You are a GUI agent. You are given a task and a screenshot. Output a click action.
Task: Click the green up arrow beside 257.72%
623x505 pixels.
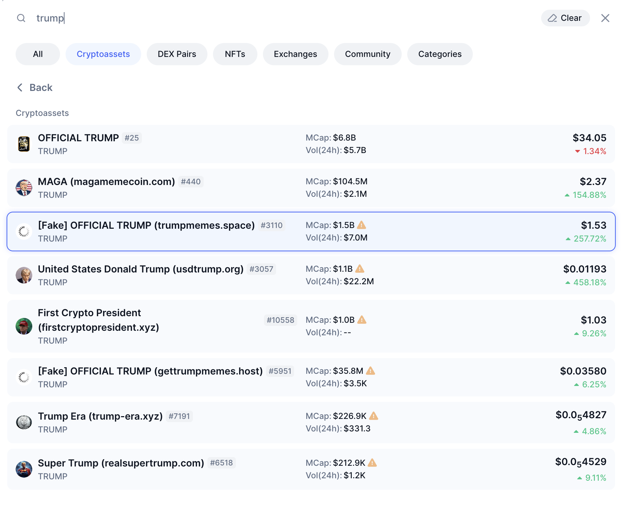[x=568, y=239]
